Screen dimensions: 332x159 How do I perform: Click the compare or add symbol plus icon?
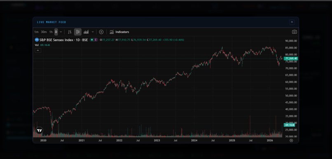[x=101, y=32]
